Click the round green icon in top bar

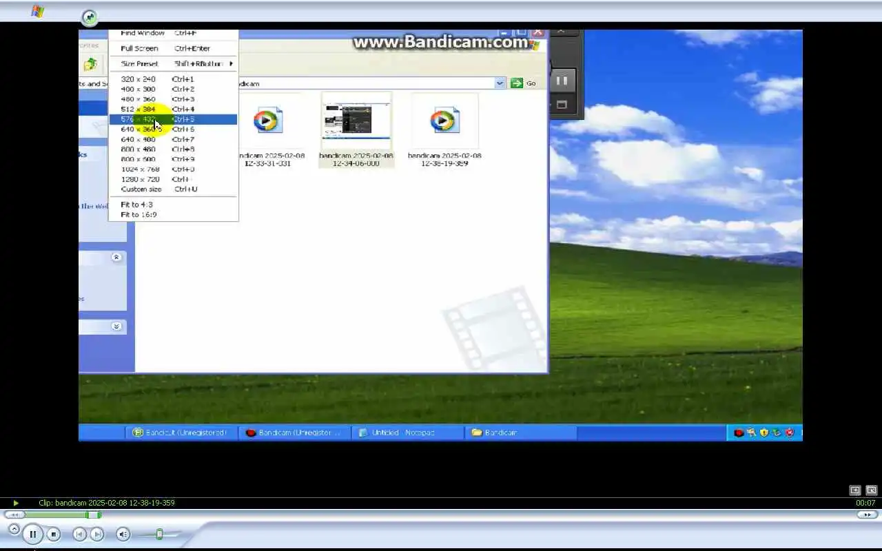pos(89,18)
